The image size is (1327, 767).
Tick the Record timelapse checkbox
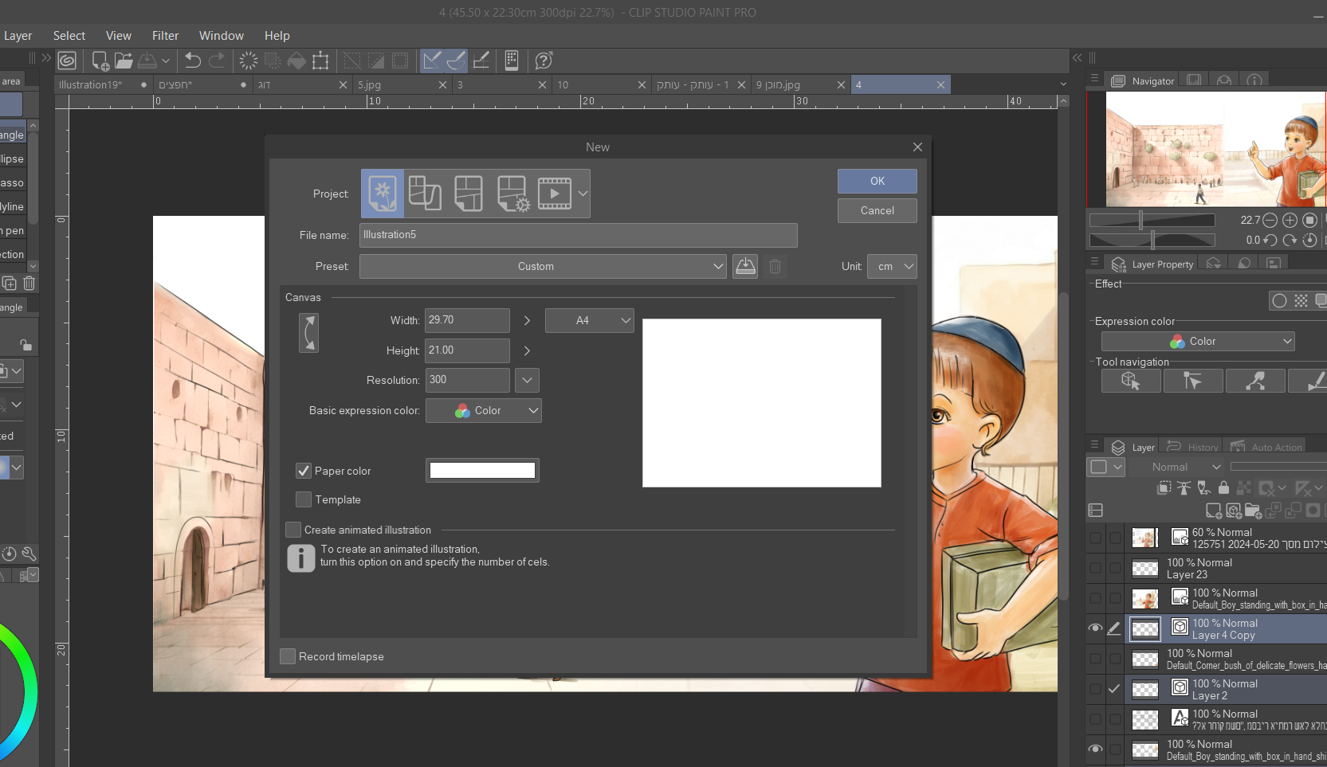288,656
